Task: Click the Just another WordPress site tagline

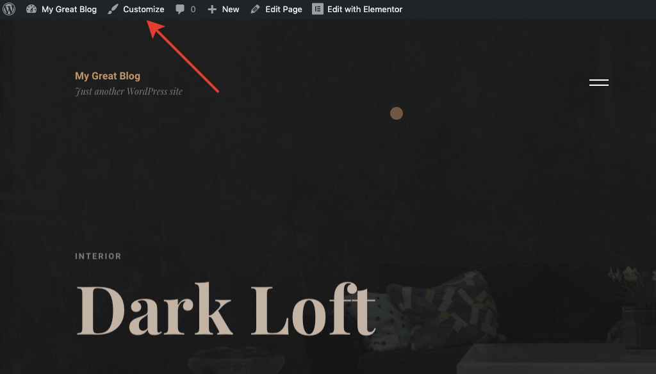Action: point(129,91)
